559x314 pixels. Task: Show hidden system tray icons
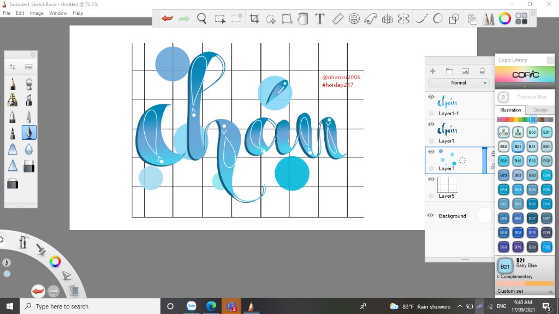tap(460, 306)
